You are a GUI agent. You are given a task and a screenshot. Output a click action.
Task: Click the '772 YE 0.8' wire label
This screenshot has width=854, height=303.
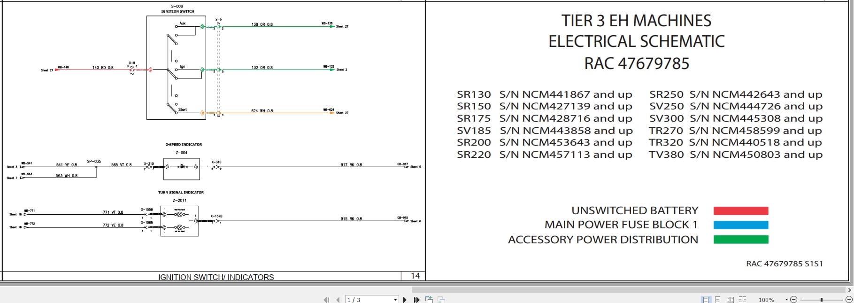113,225
